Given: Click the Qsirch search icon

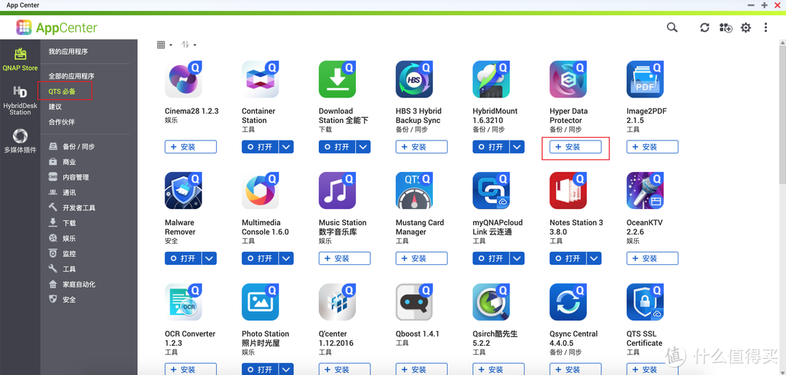Looking at the screenshot, I should 491,301.
